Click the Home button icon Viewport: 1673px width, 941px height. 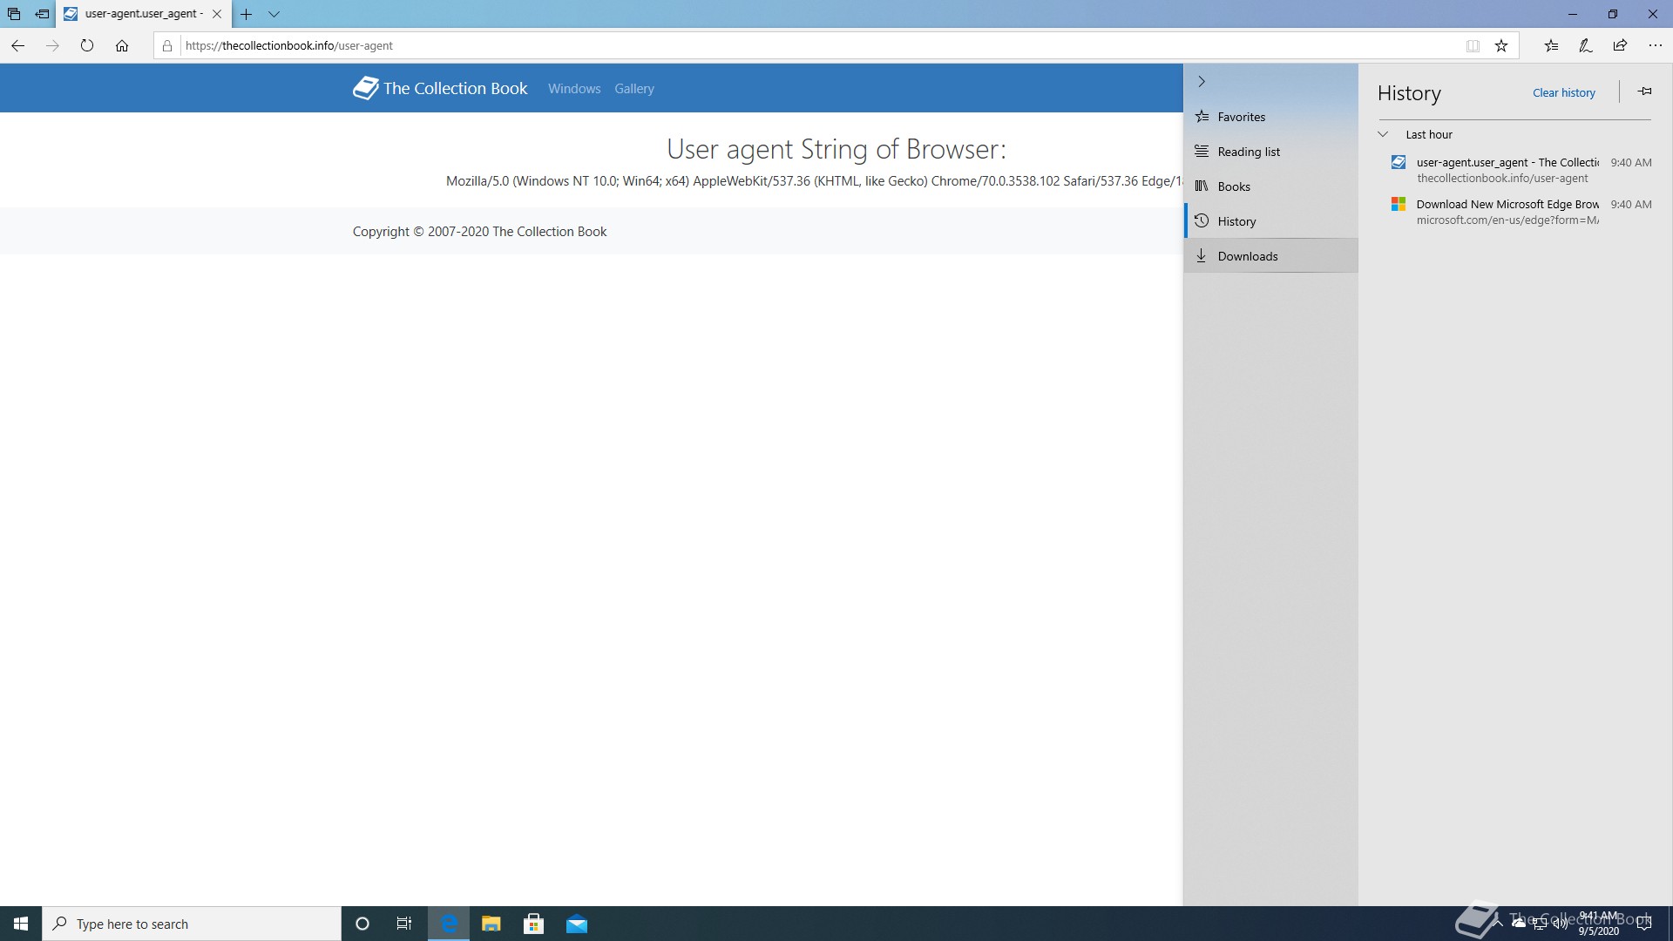(x=122, y=45)
